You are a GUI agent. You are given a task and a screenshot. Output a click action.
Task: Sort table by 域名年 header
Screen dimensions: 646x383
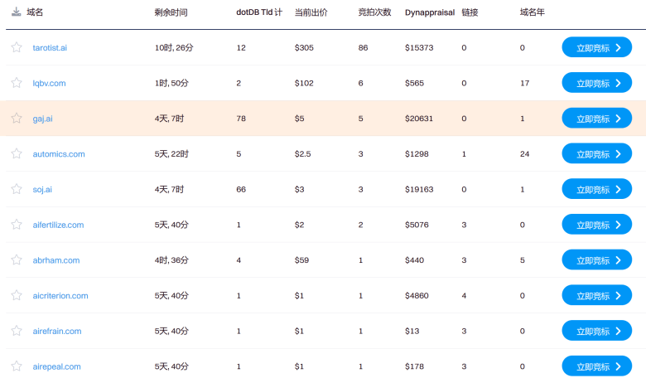[533, 12]
